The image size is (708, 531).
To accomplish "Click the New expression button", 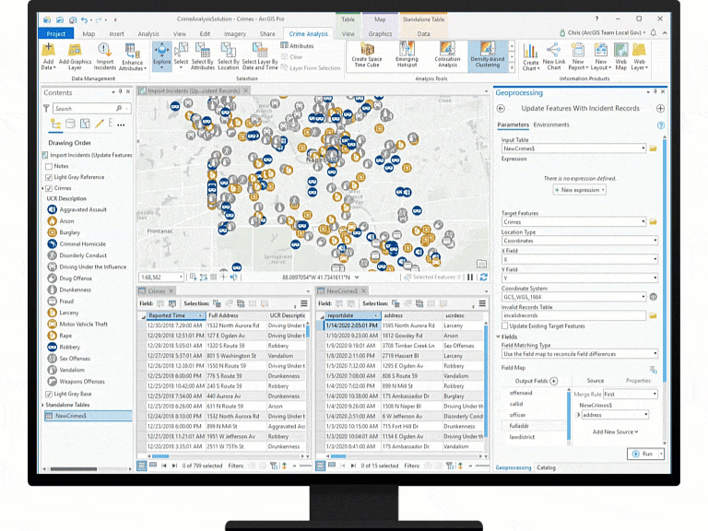I will click(579, 190).
